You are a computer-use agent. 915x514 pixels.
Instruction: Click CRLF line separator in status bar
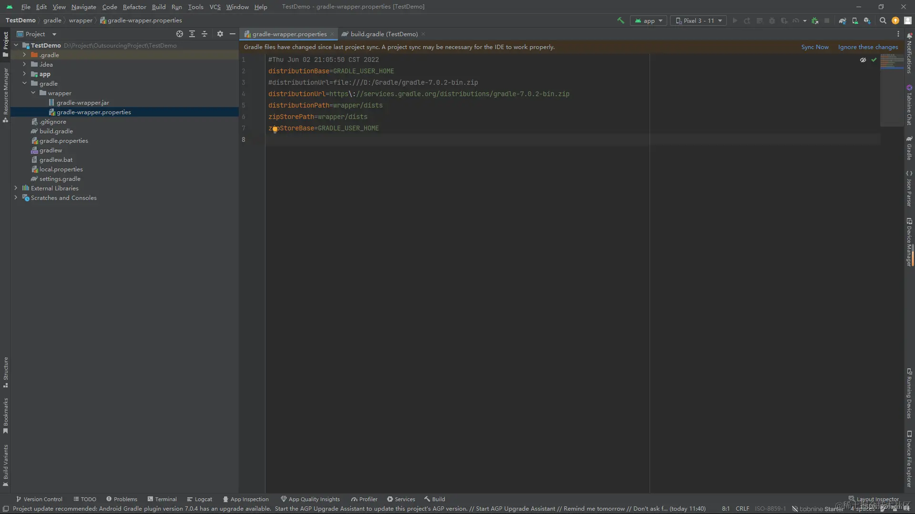click(742, 509)
